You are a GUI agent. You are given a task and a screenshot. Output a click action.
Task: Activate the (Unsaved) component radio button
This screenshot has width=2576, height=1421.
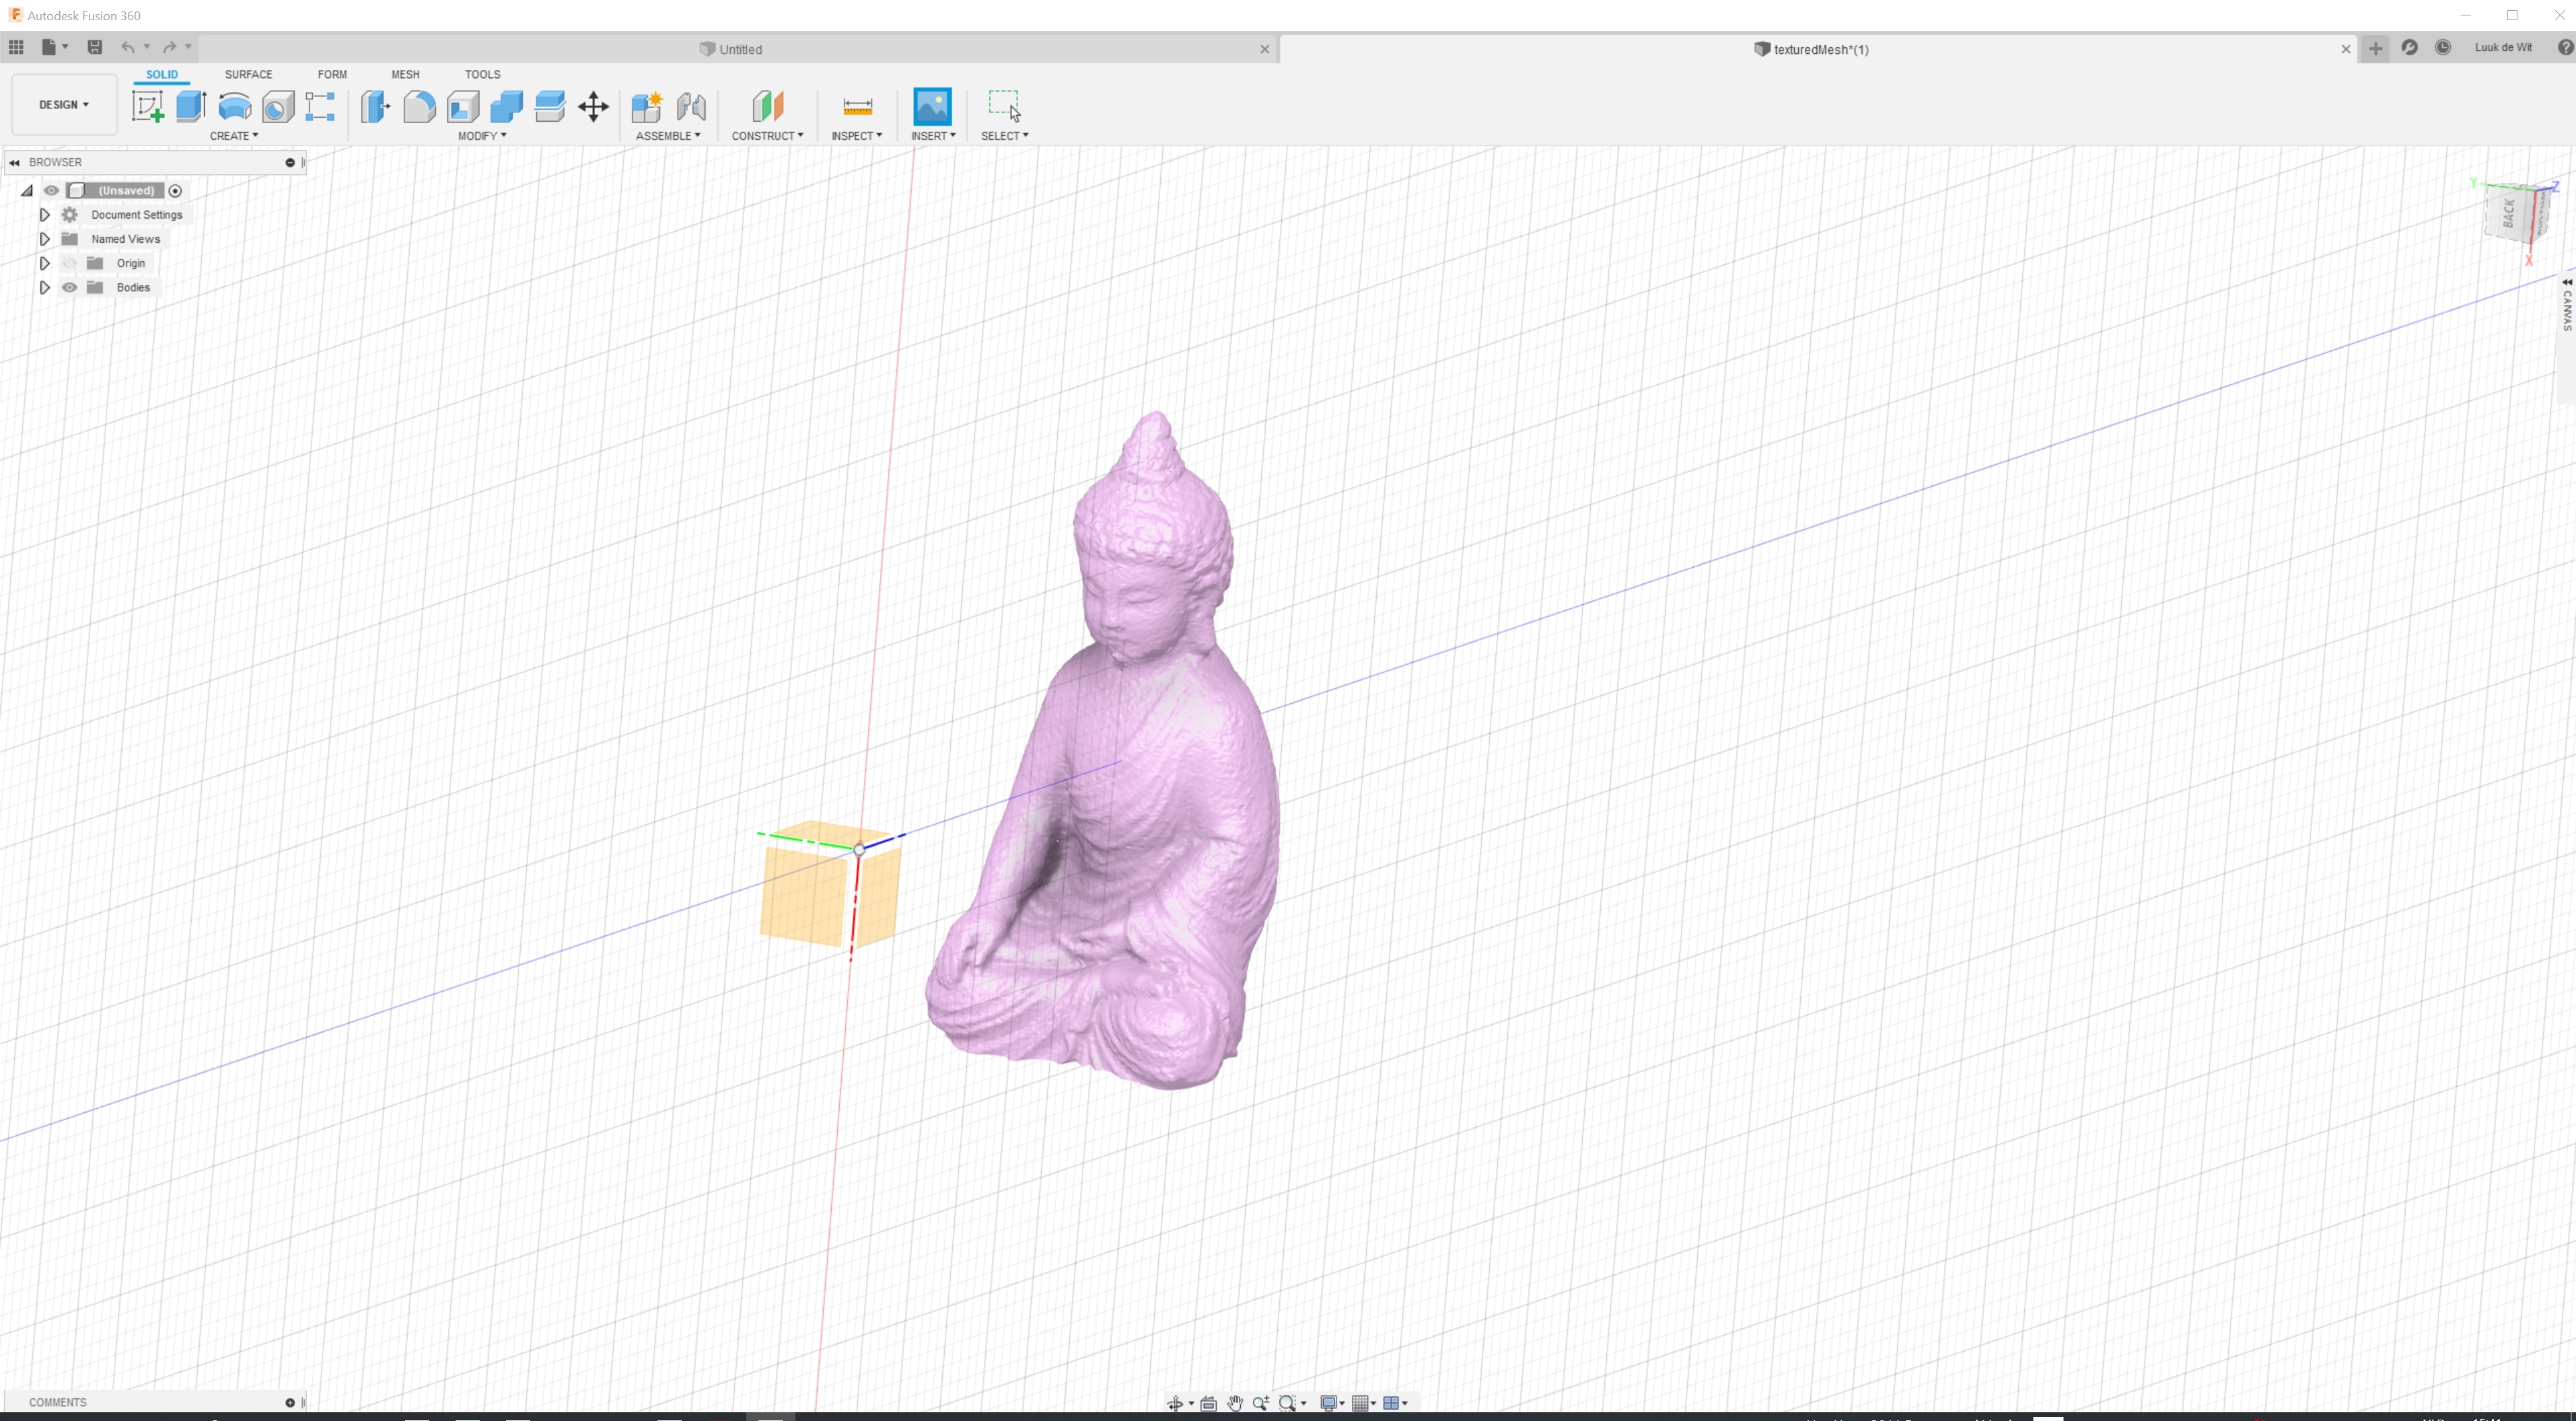click(175, 191)
